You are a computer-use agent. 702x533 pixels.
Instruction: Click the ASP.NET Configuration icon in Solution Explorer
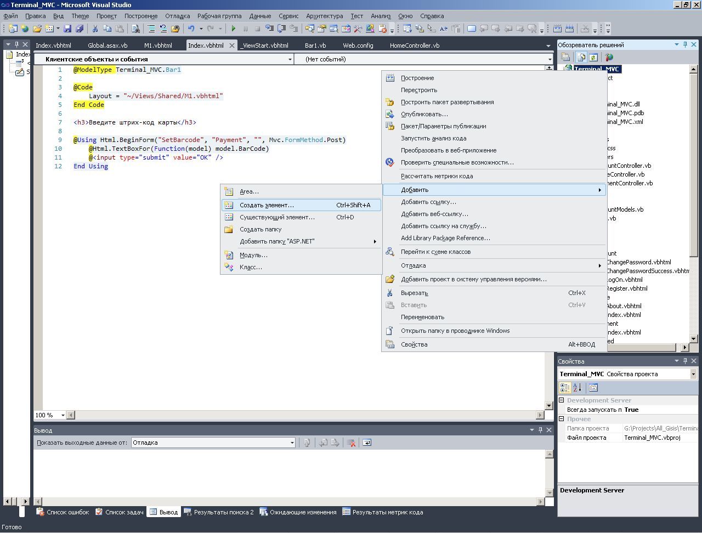(608, 57)
